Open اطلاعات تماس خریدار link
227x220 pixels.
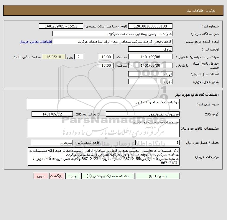point(36,42)
